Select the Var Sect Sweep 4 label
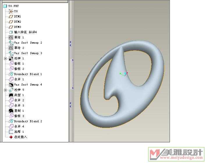The height and width of the screenshot is (163, 206). tap(28, 85)
